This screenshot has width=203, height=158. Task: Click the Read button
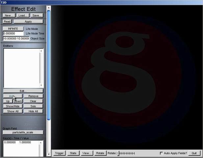pos(7,21)
